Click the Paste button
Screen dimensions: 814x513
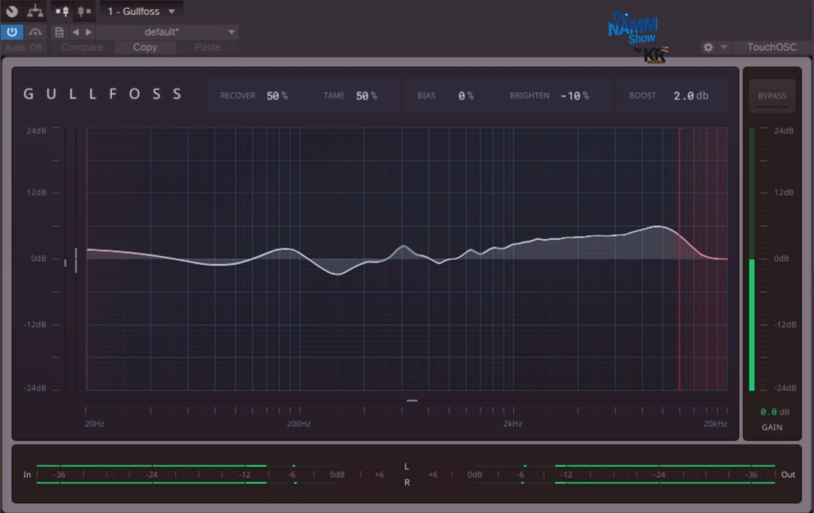click(207, 47)
